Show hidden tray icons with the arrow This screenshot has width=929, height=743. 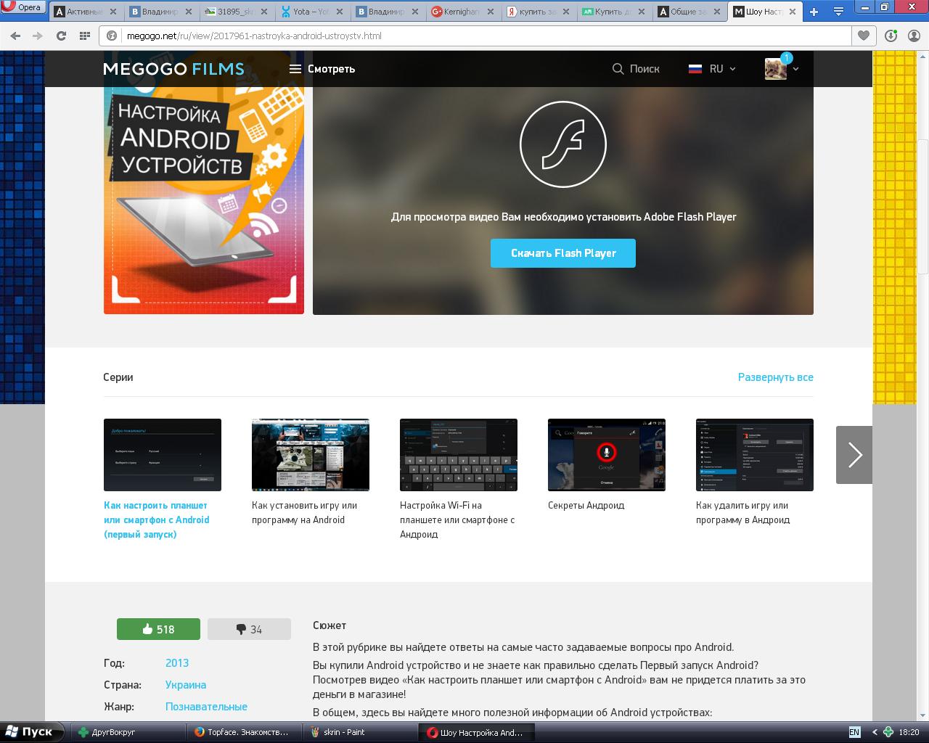[x=874, y=732]
